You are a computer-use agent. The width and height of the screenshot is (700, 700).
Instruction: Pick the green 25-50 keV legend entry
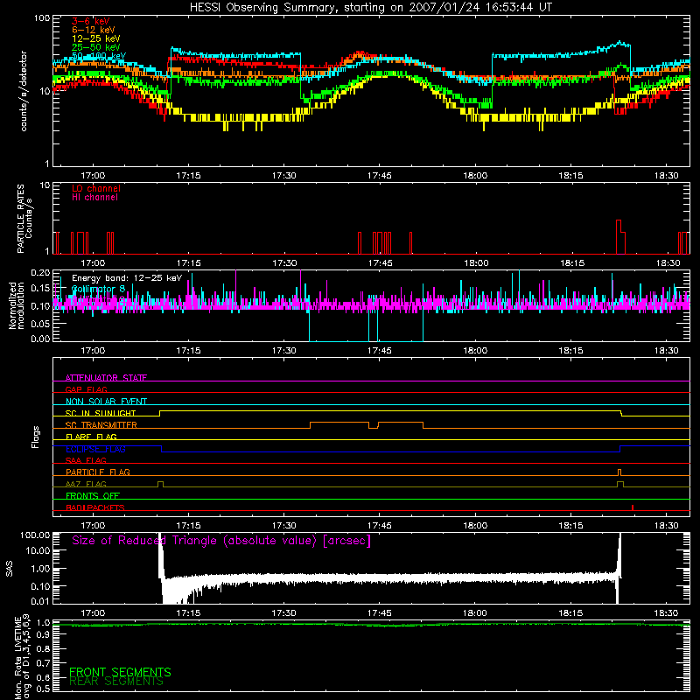point(96,47)
